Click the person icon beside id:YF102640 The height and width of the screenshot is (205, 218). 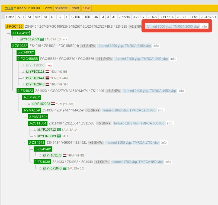(x=23, y=84)
